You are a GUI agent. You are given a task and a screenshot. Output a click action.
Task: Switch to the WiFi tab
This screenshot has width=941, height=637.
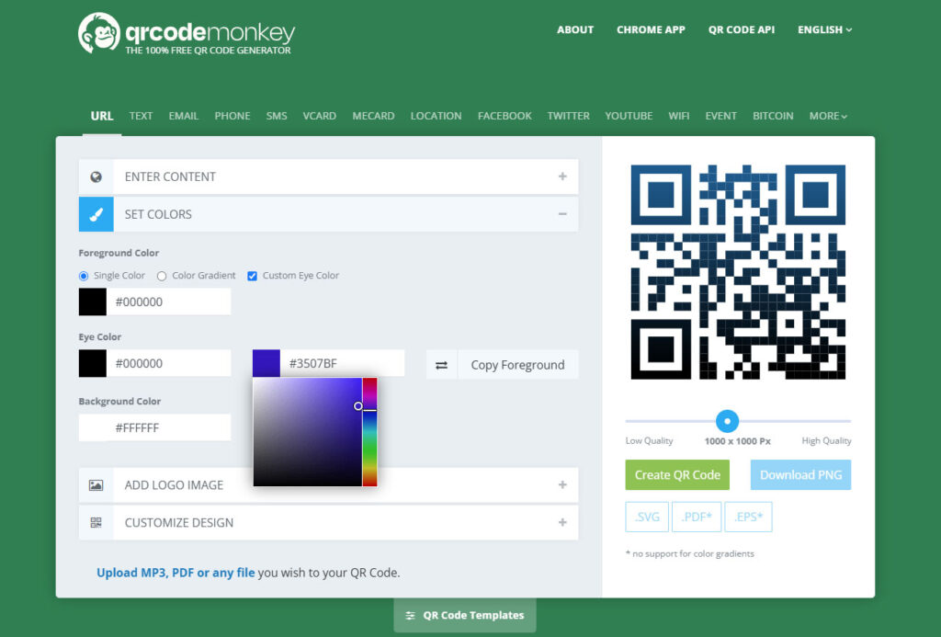tap(679, 116)
